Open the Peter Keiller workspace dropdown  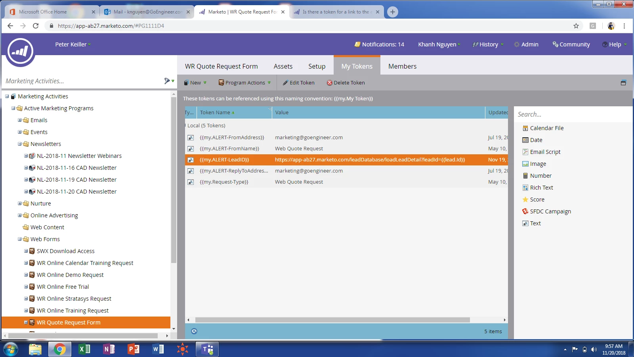(73, 44)
